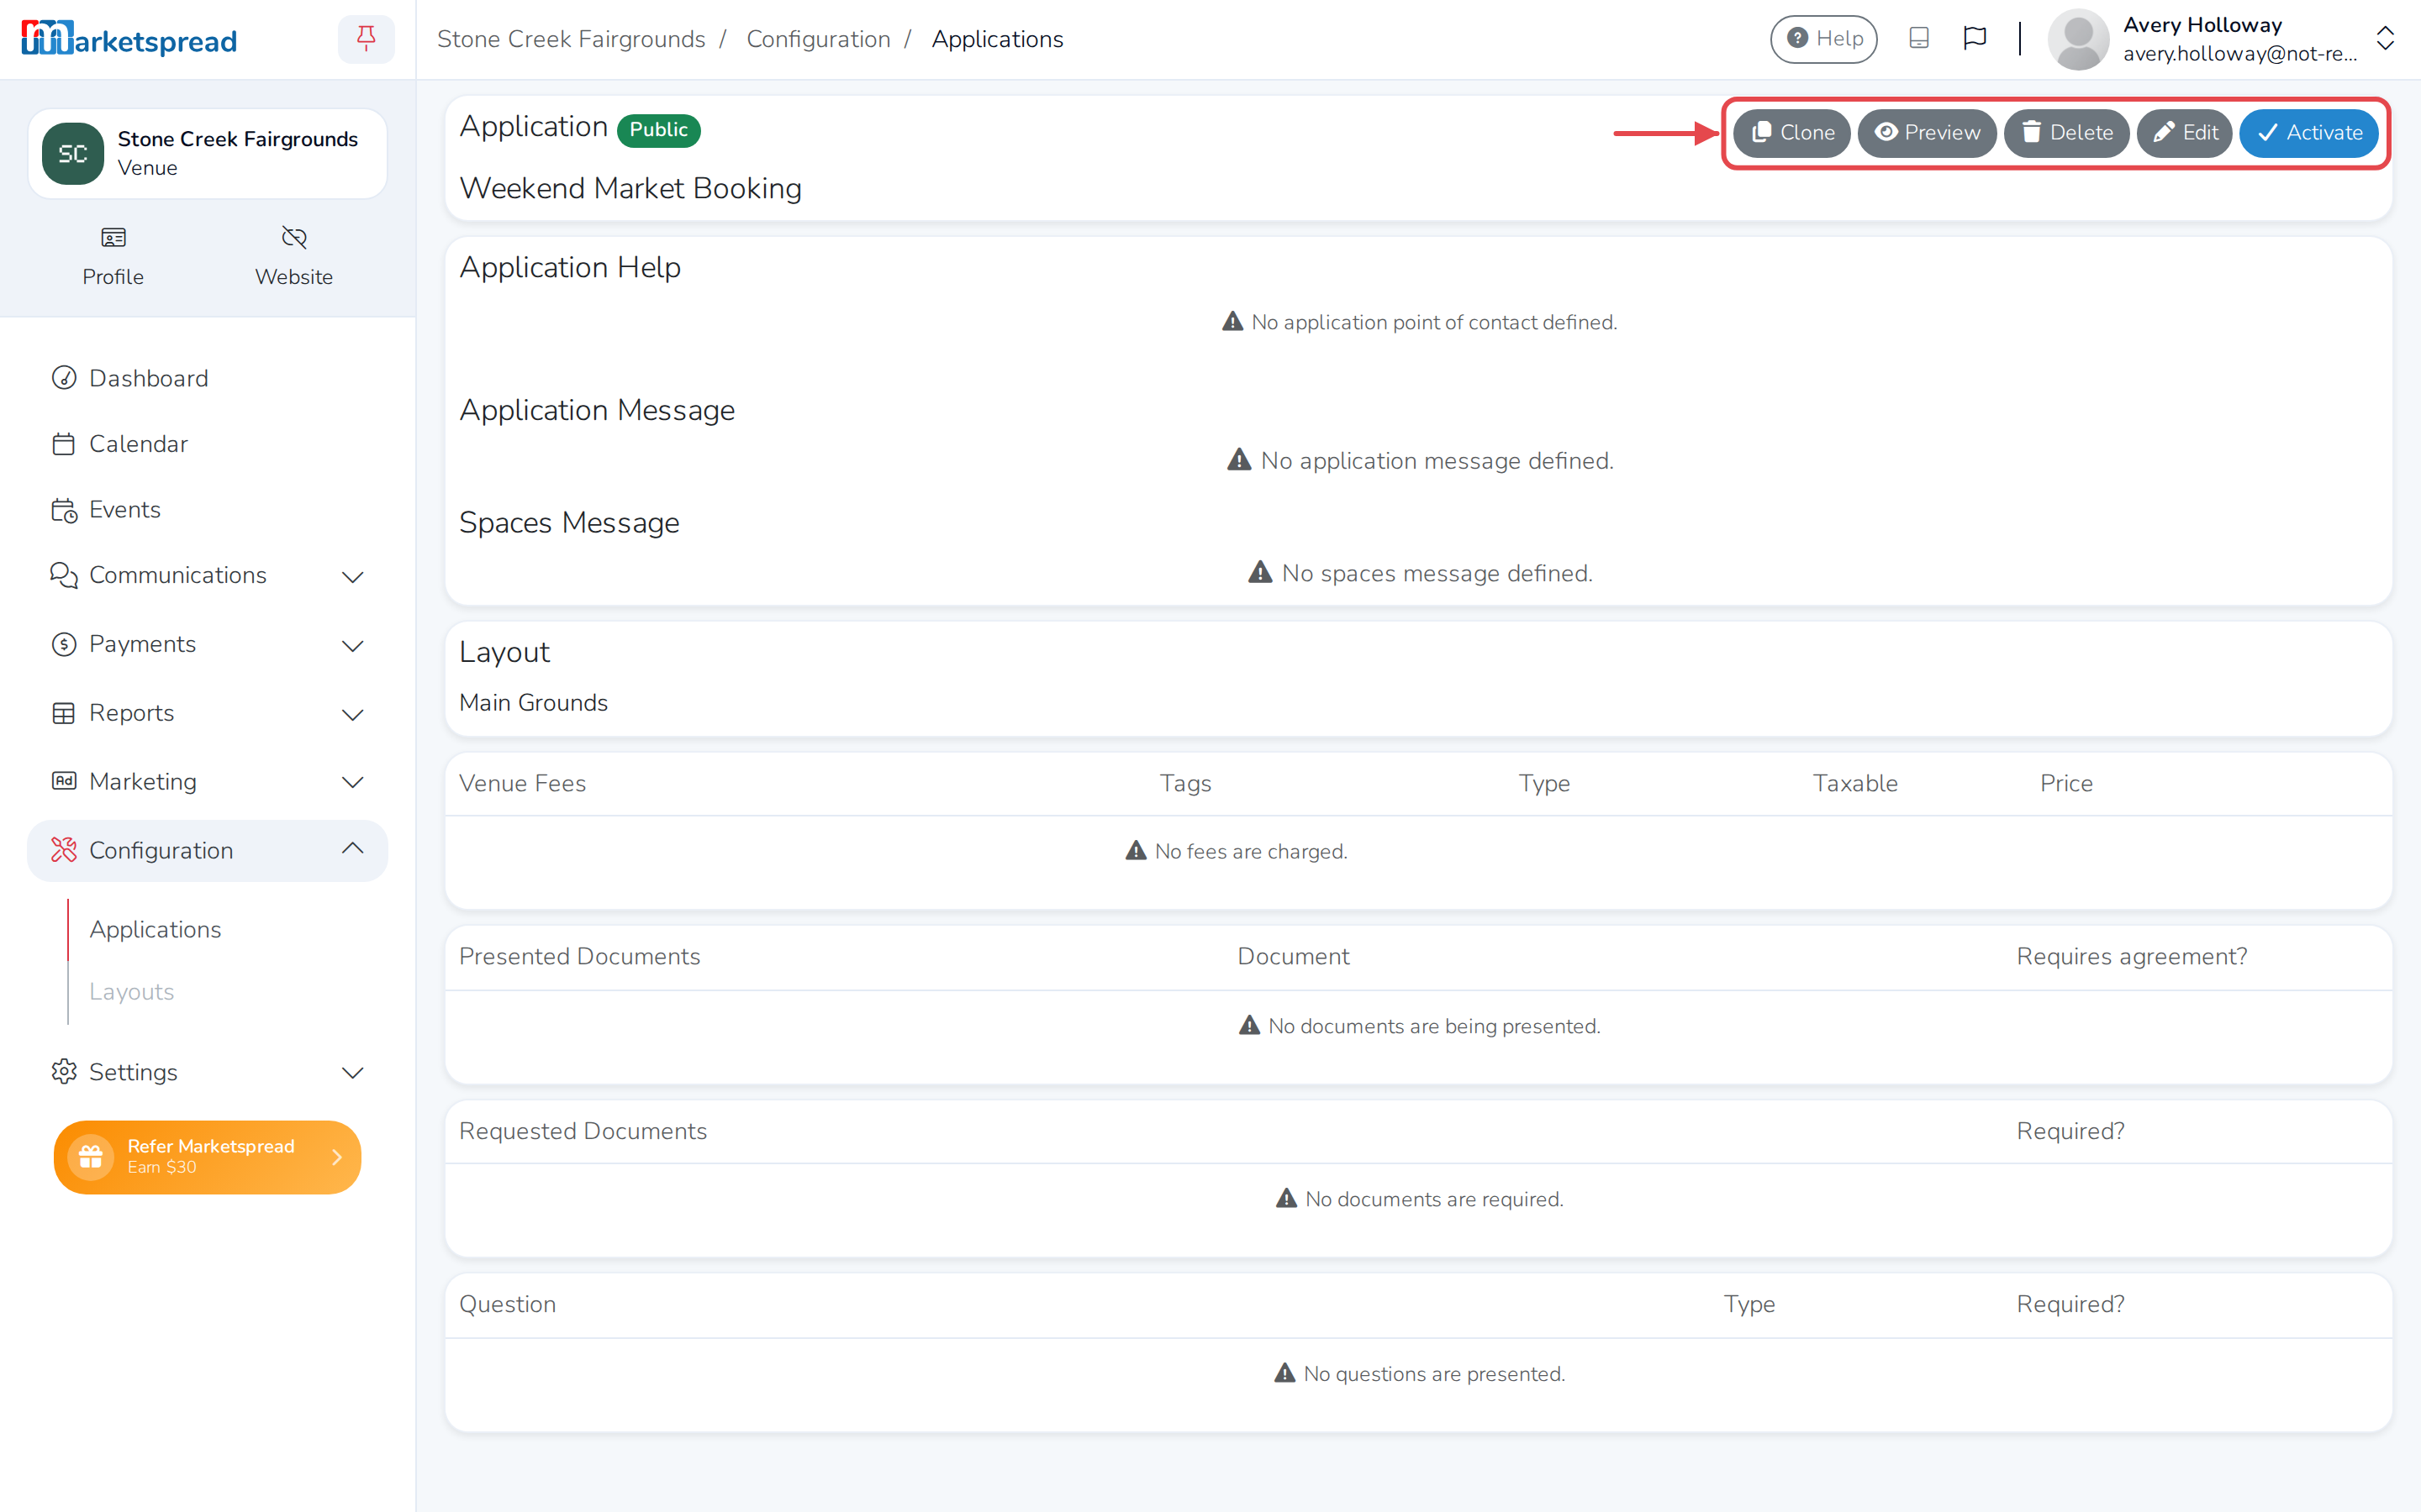Click Stone Creek Fairgrounds breadcrumb
Screen dimensions: 2421x1512
(x=572, y=39)
